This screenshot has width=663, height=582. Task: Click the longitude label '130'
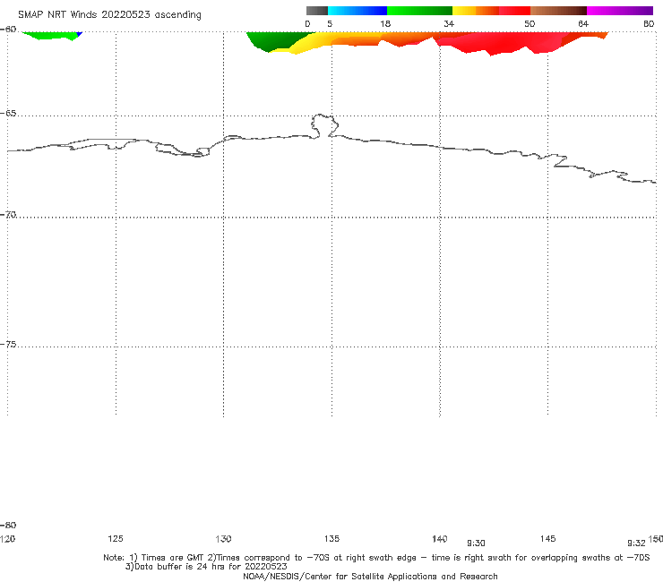click(223, 538)
